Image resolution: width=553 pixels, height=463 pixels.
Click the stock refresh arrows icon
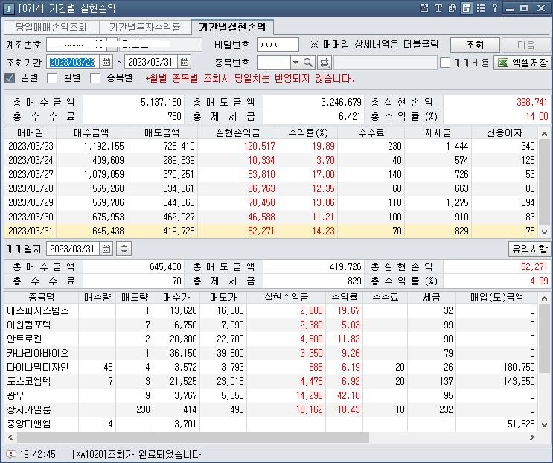[x=324, y=63]
